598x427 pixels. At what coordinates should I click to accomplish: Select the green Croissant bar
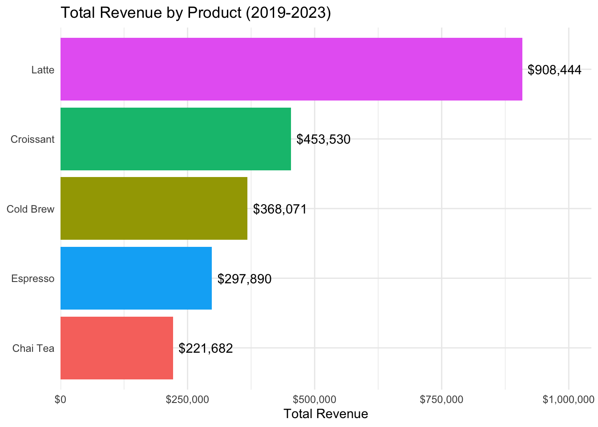[175, 139]
